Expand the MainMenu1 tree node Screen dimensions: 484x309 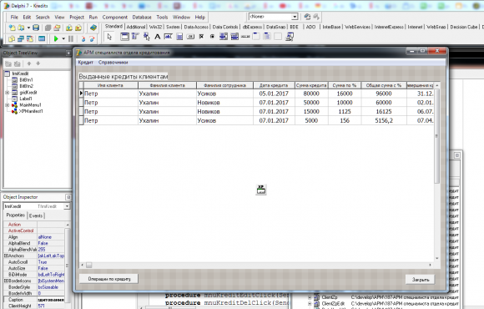coord(8,105)
